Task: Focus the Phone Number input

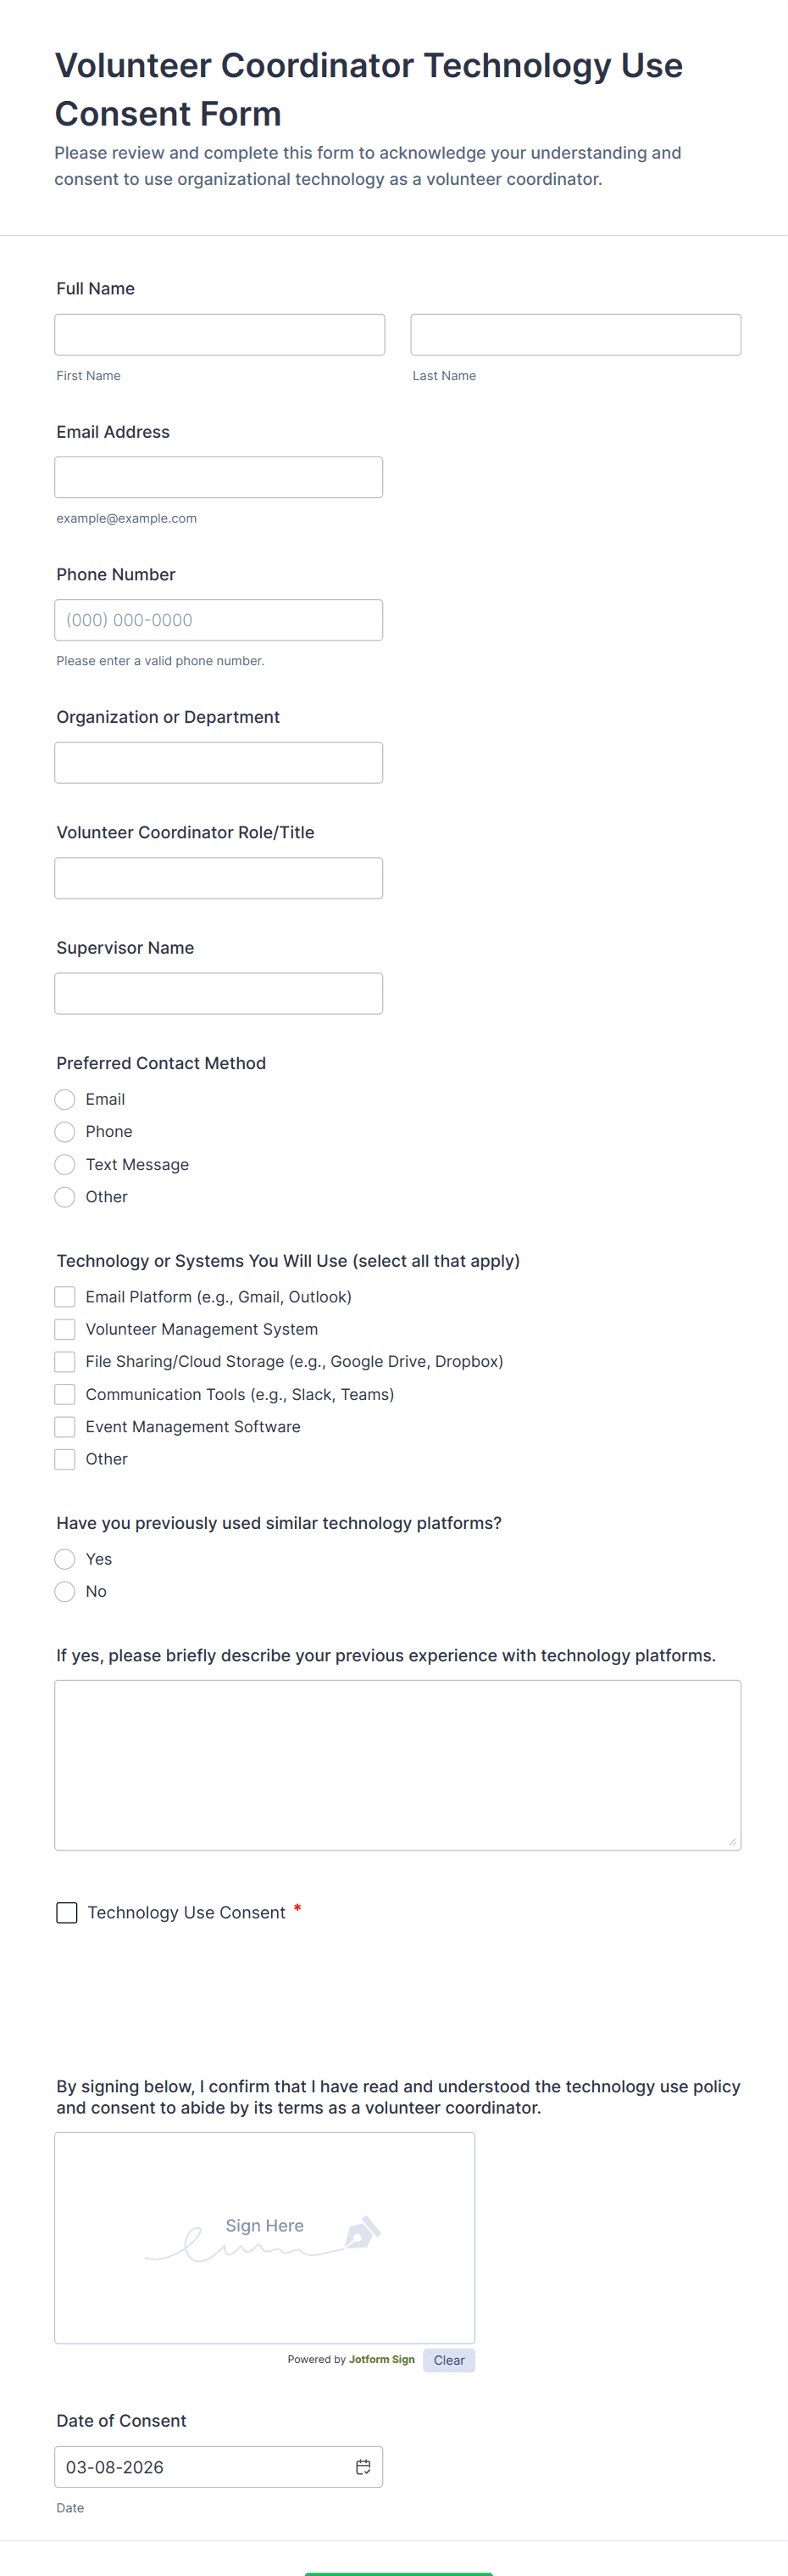Action: tap(219, 620)
